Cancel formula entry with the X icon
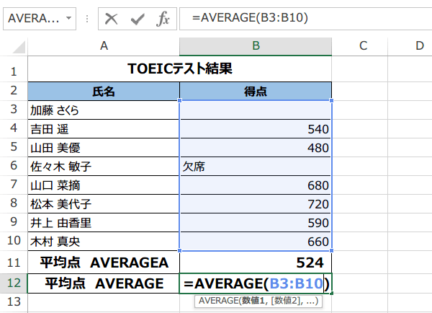Screen dimensions: 432x313 coord(112,19)
